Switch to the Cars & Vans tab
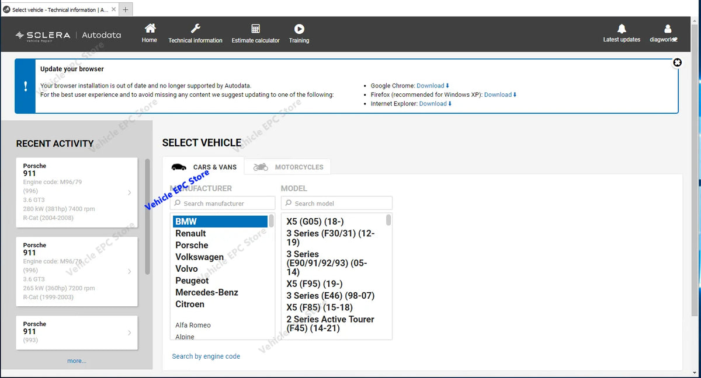The height and width of the screenshot is (378, 701). pos(203,167)
